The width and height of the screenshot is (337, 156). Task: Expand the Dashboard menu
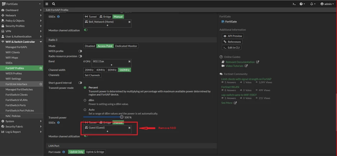[22, 10]
